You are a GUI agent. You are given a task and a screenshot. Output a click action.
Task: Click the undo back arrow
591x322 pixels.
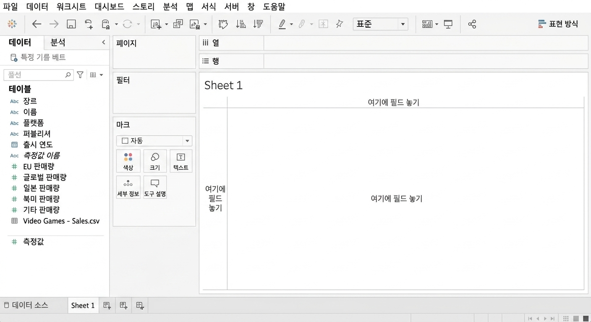[37, 24]
